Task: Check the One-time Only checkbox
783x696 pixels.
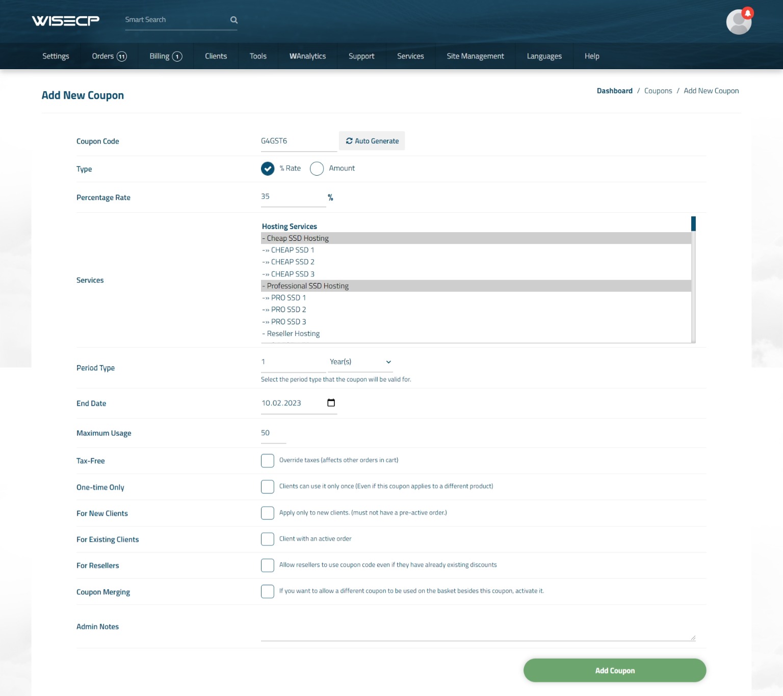Action: [268, 487]
